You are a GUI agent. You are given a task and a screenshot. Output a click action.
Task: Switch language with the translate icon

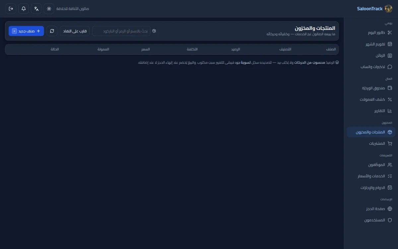pos(36,9)
